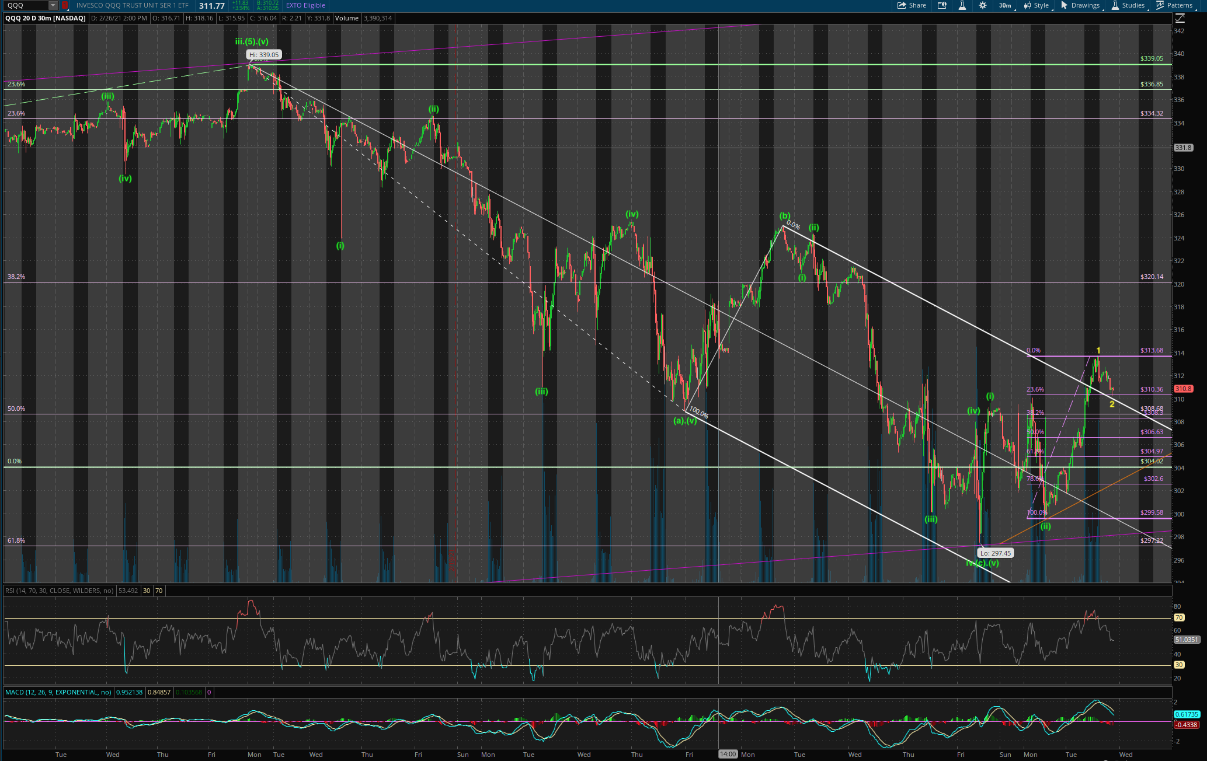Click the QQQ 20 D 30m chart title
1207x761 pixels.
click(46, 18)
